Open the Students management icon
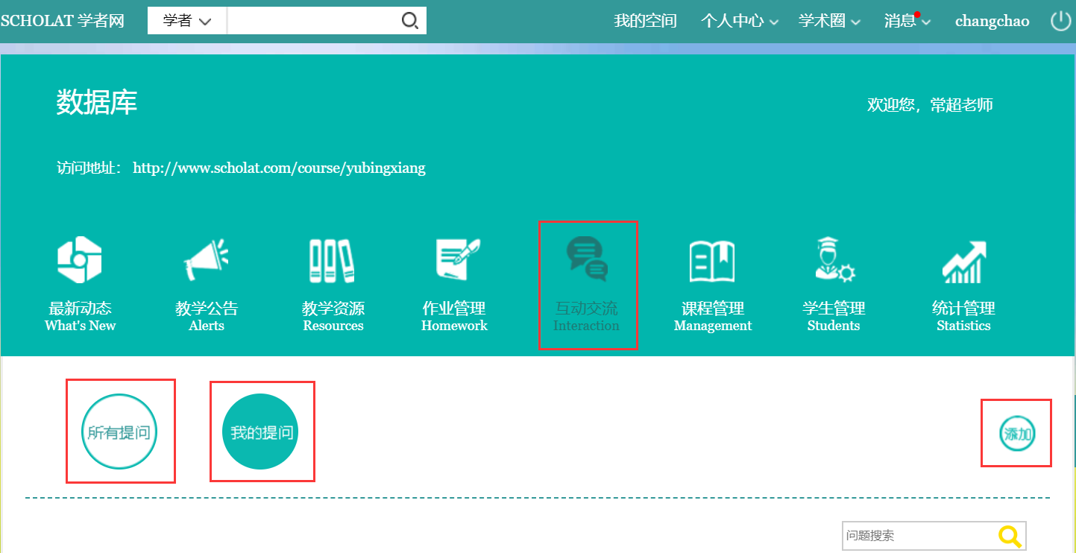The width and height of the screenshot is (1076, 553). pyautogui.click(x=834, y=260)
